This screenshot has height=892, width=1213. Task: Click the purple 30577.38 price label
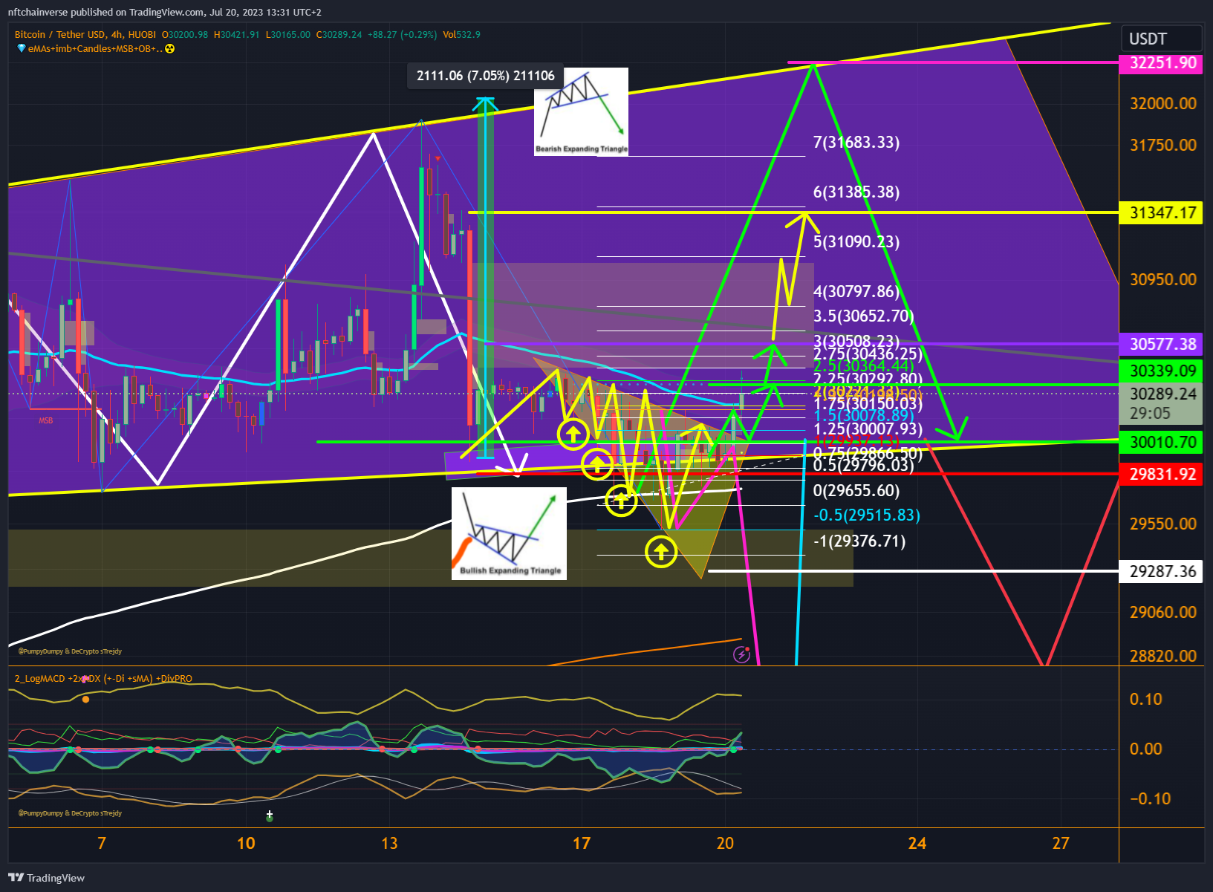coord(1161,345)
